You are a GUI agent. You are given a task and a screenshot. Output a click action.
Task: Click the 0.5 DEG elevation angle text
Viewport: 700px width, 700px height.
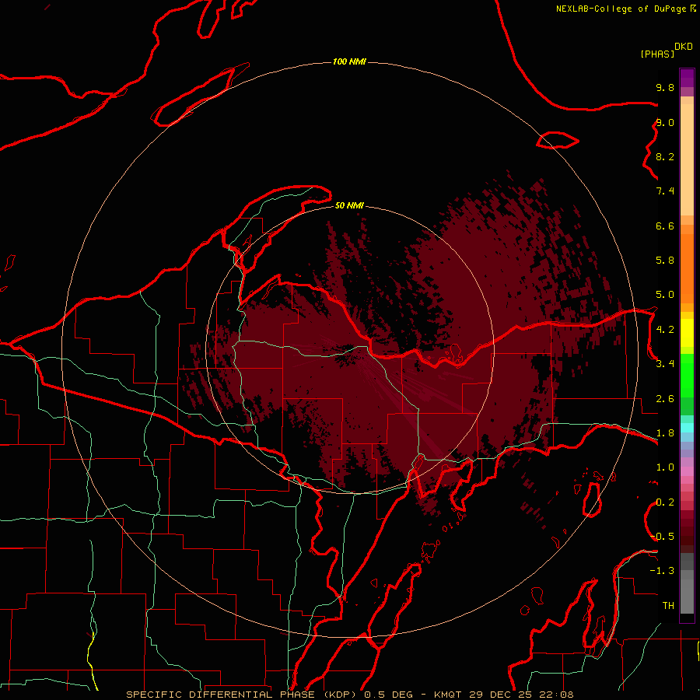point(388,695)
